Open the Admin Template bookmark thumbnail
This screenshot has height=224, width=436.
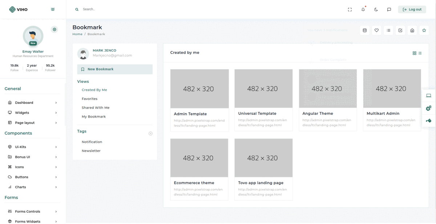(x=199, y=89)
